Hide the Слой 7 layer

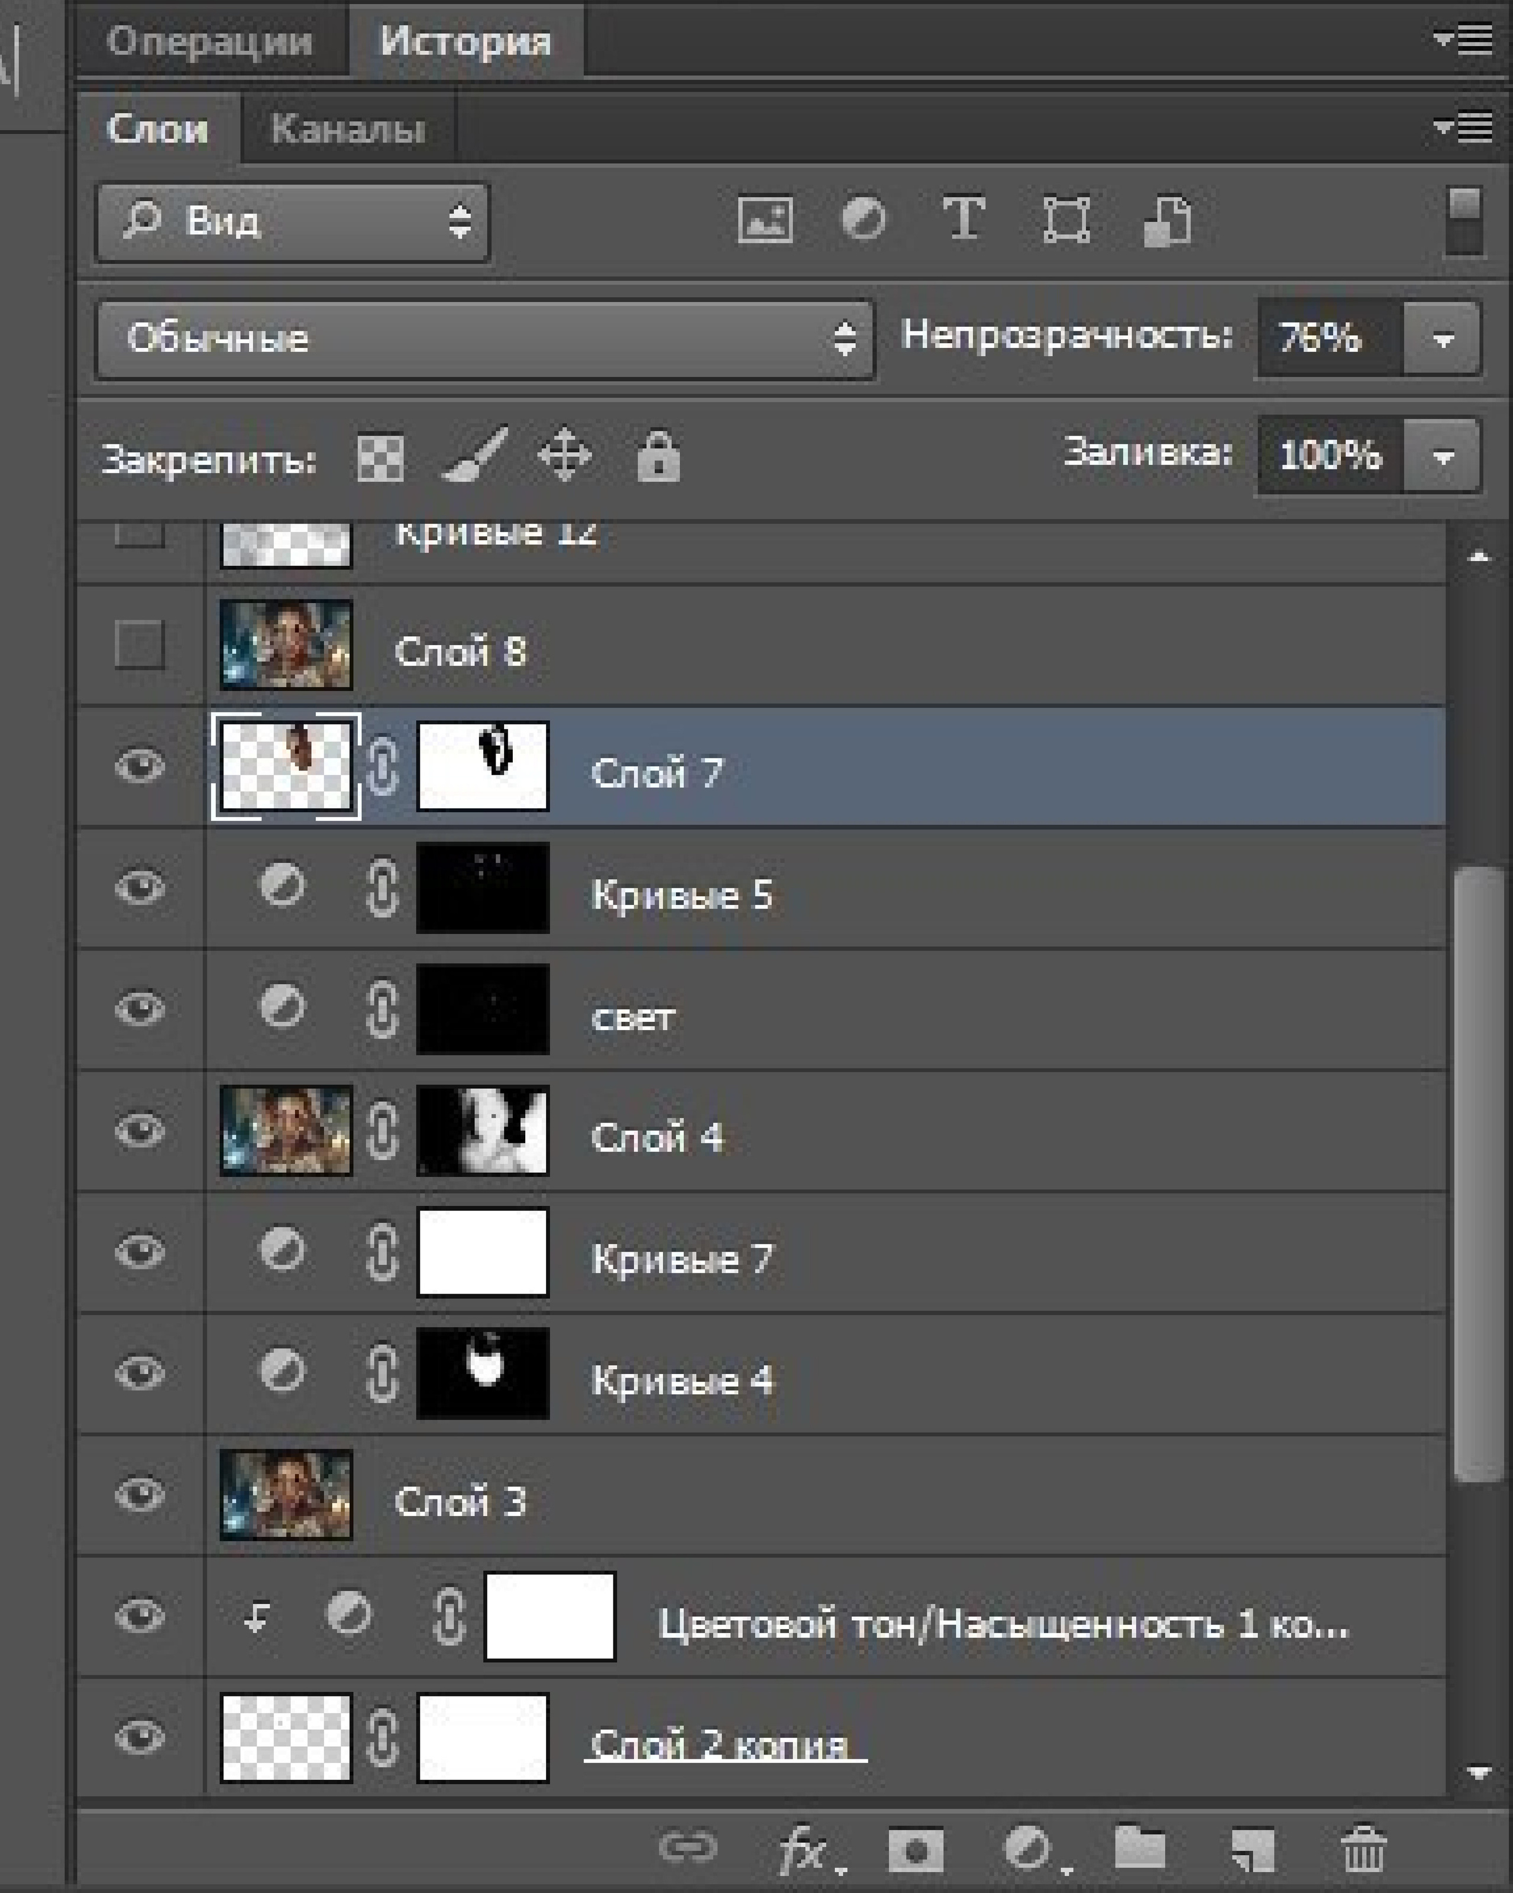[140, 766]
